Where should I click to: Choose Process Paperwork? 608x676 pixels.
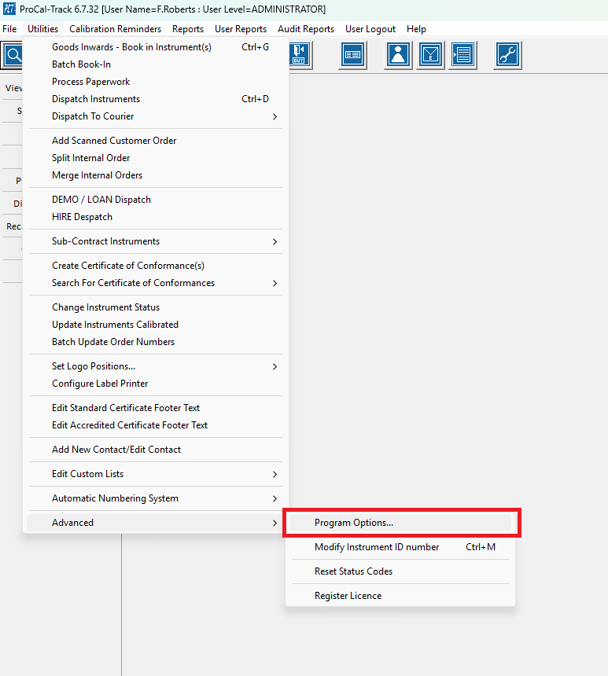156,82
